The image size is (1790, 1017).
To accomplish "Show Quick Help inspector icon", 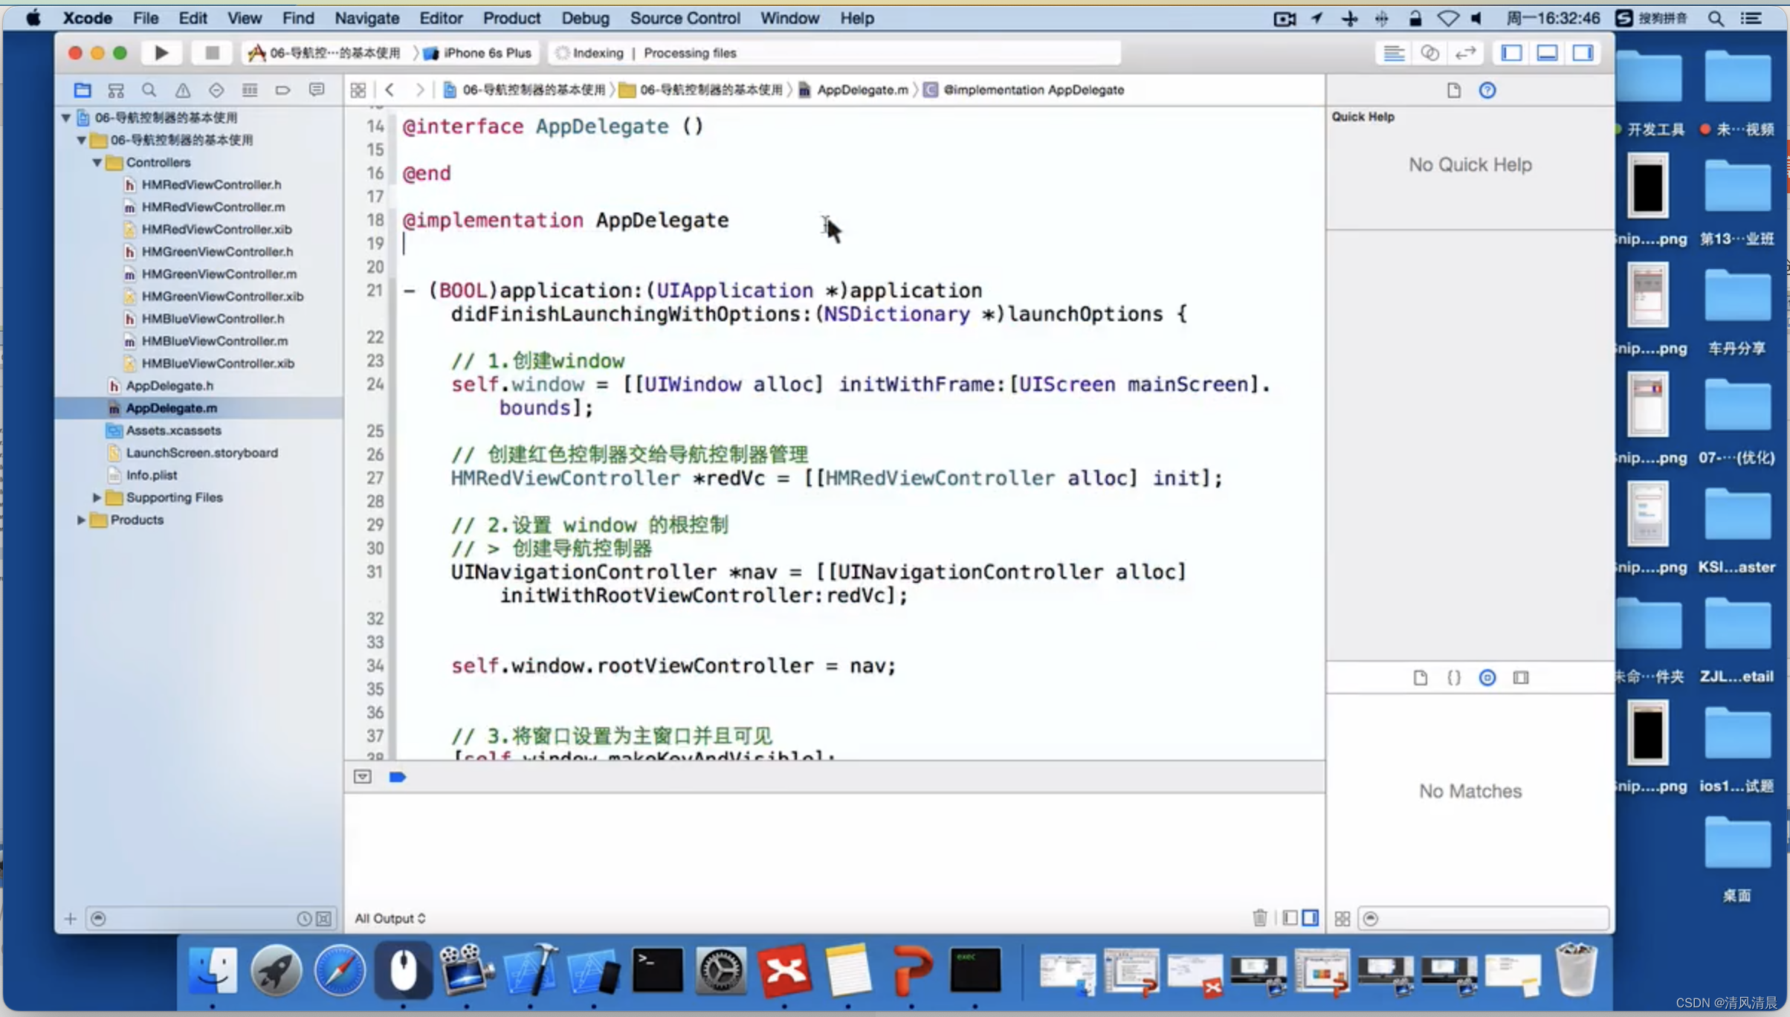I will (x=1487, y=91).
